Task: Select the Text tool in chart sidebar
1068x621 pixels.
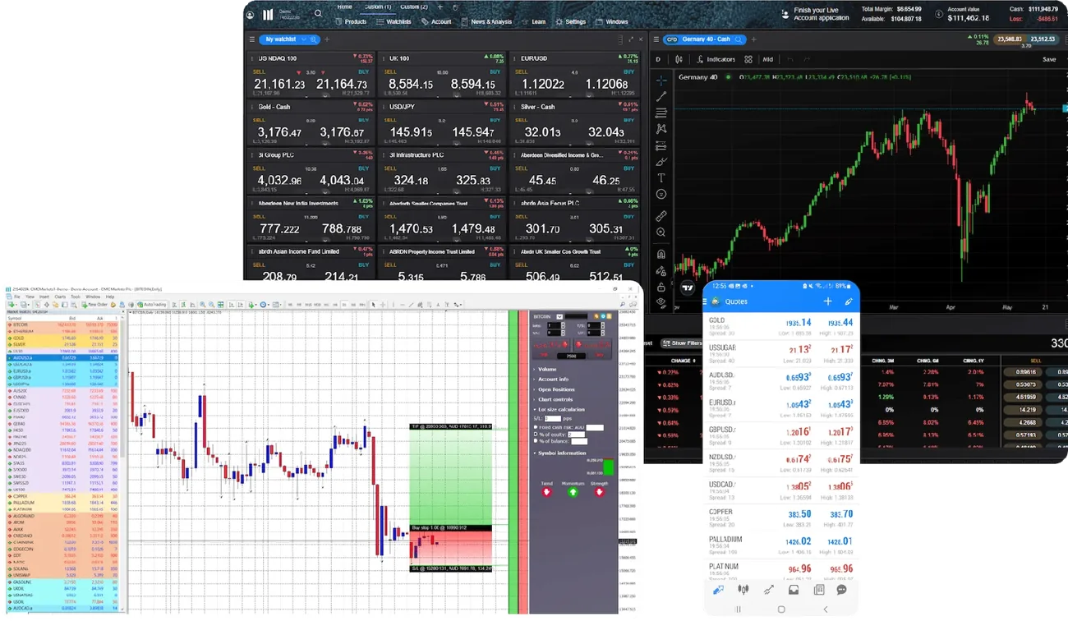Action: pyautogui.click(x=661, y=177)
